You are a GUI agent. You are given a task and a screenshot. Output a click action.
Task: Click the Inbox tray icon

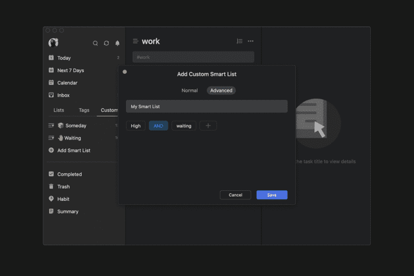(51, 95)
